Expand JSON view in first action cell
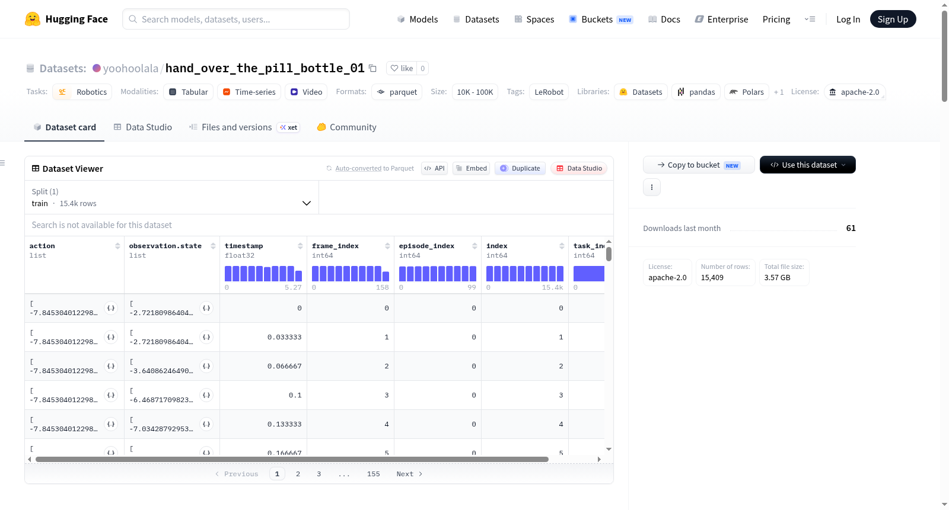 (111, 308)
